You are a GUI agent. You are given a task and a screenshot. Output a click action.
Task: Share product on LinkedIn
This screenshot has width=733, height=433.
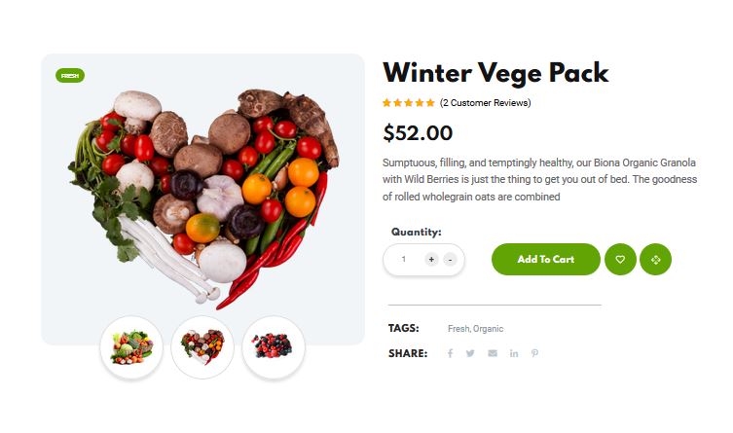(x=514, y=353)
